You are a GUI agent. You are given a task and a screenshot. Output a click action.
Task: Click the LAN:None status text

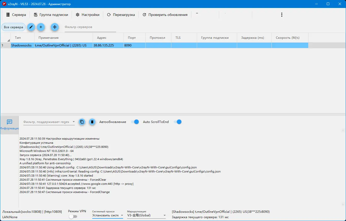pos(10,217)
